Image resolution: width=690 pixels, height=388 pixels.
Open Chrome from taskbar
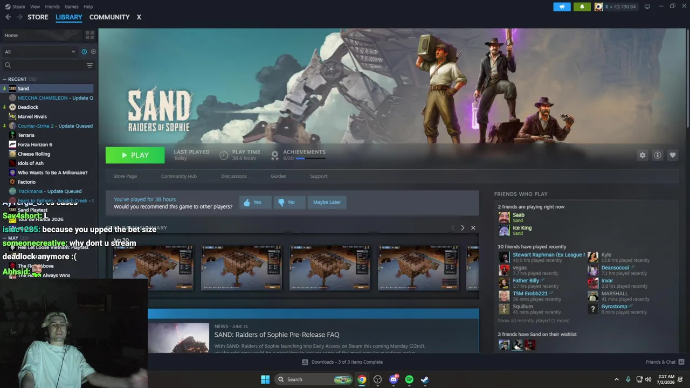click(362, 379)
